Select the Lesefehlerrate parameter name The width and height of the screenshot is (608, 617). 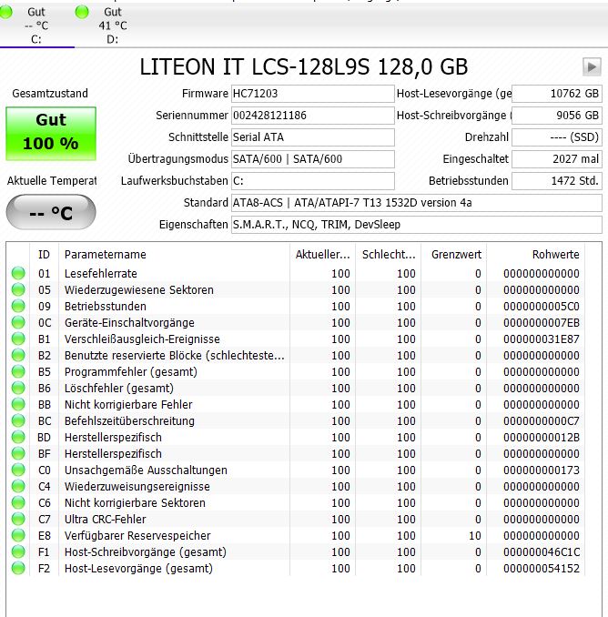click(x=101, y=274)
